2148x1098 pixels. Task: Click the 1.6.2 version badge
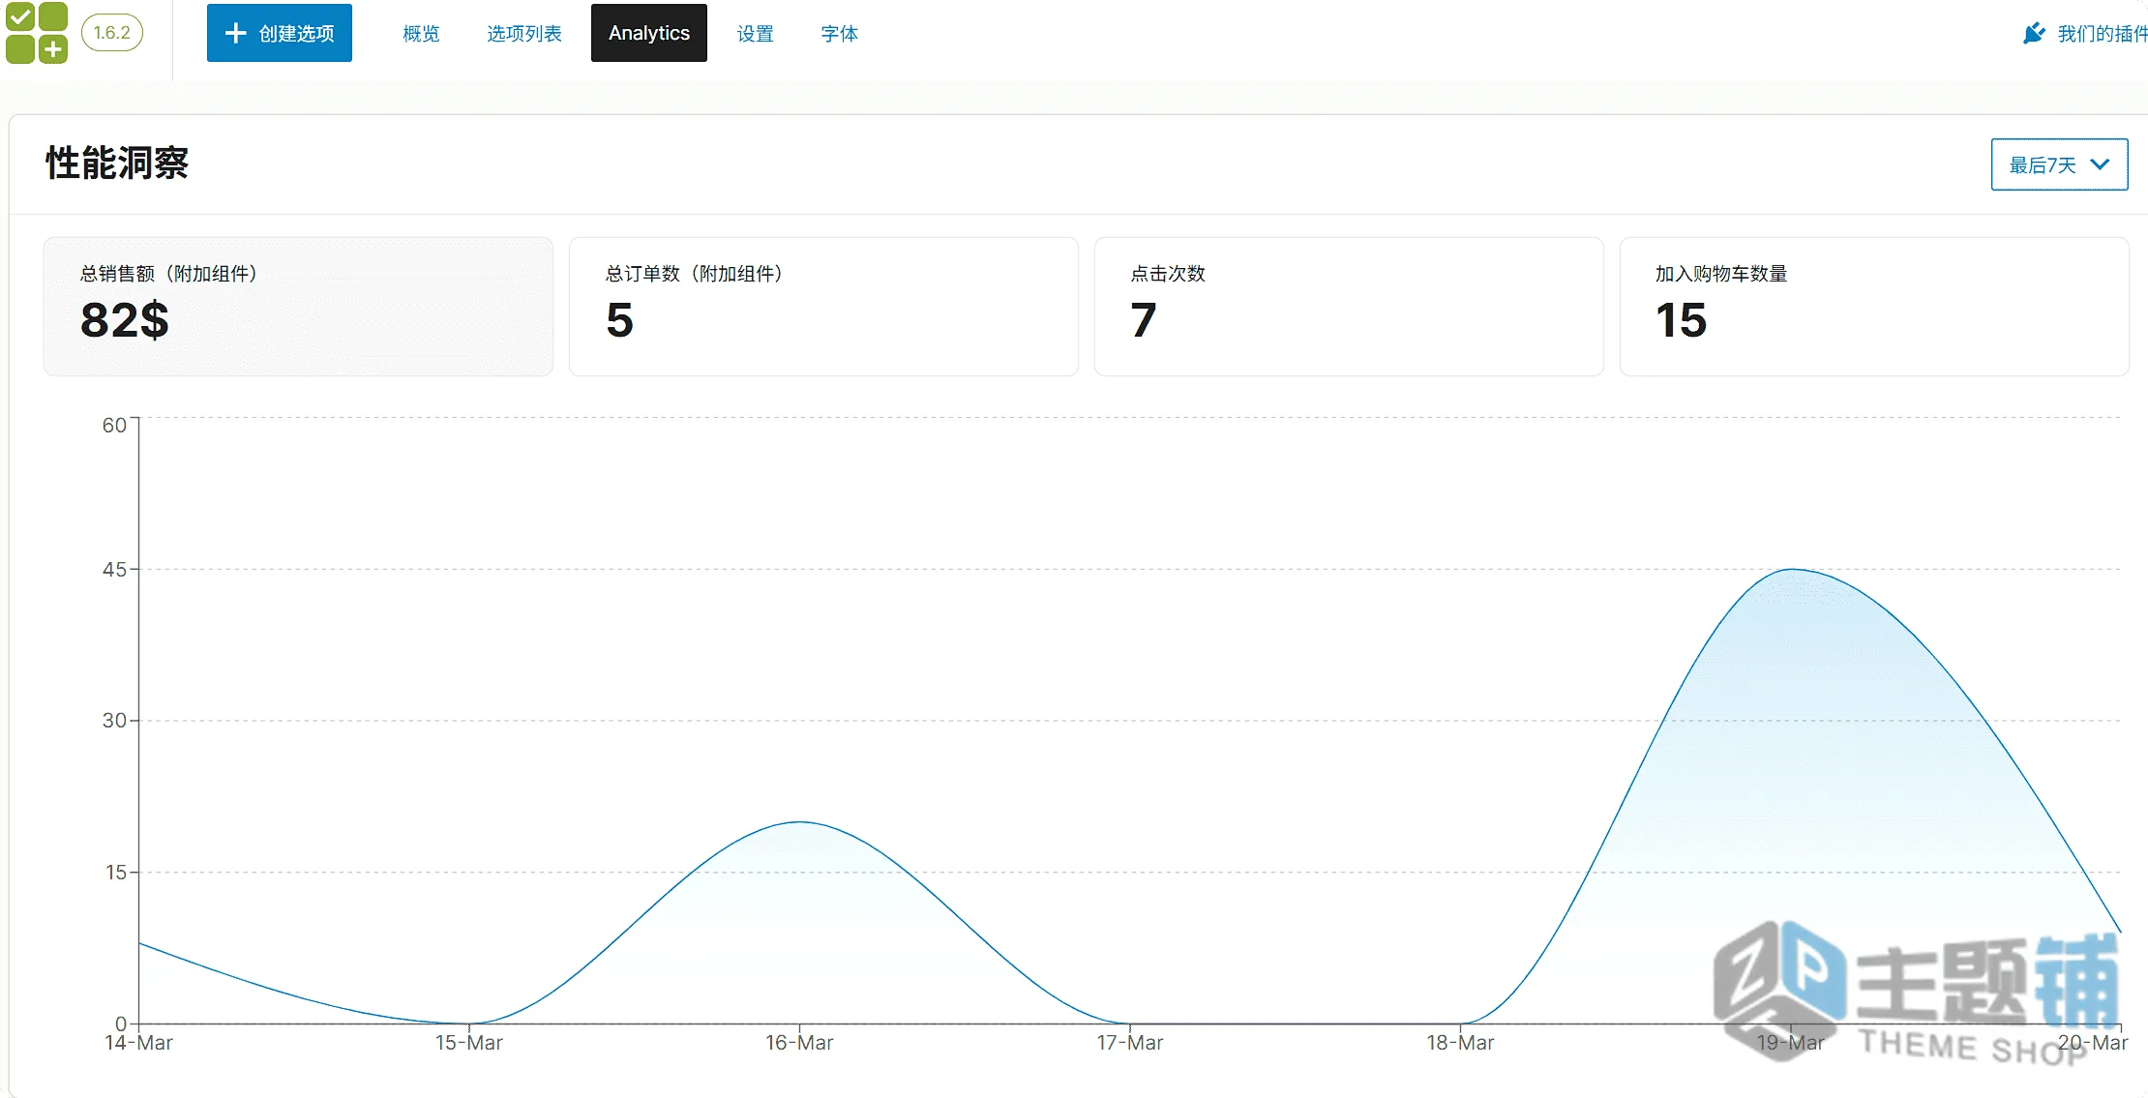click(112, 33)
